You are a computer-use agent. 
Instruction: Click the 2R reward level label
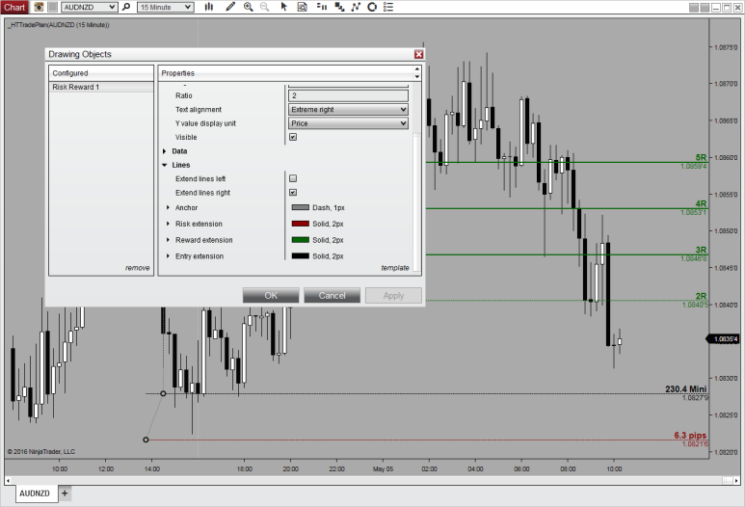[x=701, y=296]
